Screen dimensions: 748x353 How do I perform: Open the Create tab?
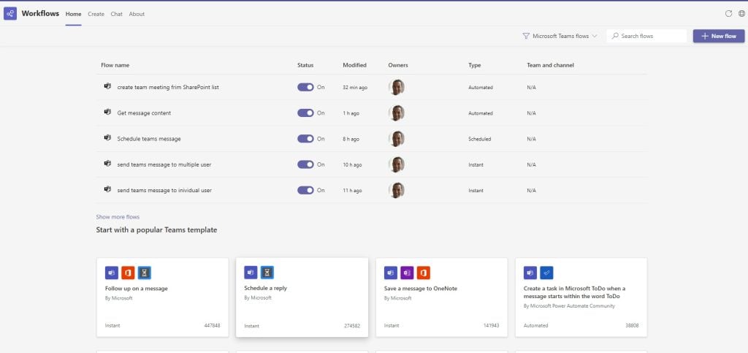(x=96, y=14)
